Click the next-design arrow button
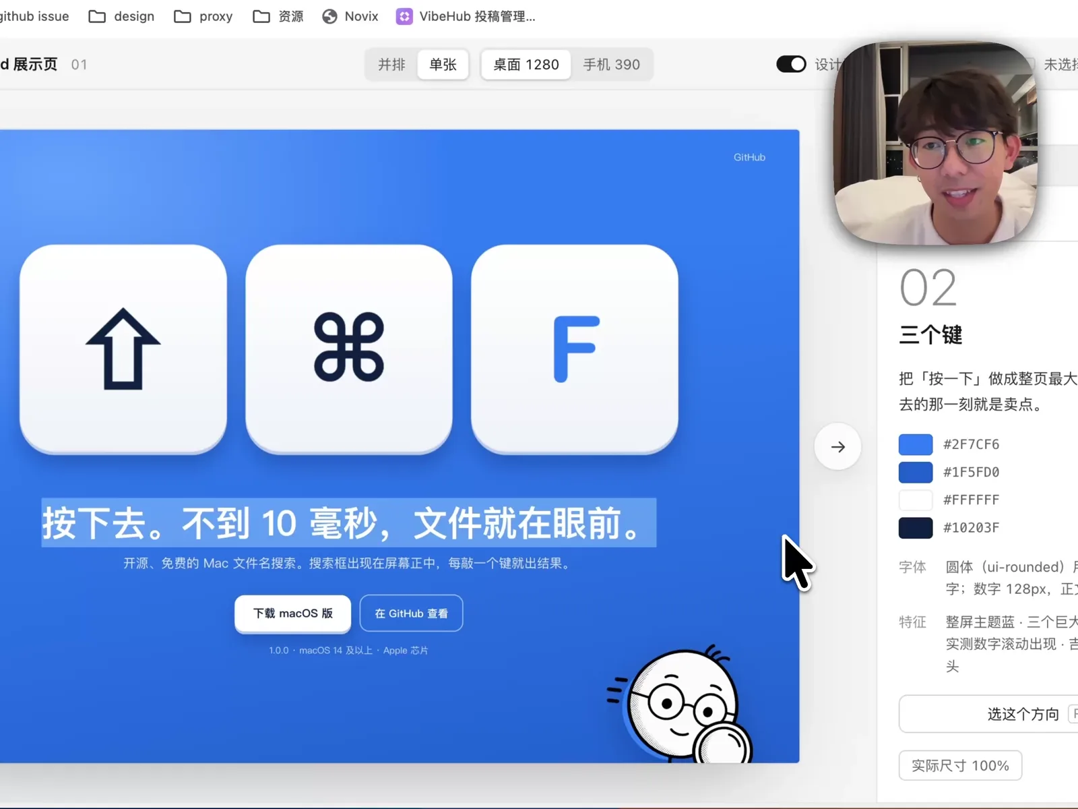This screenshot has height=809, width=1078. 837,447
